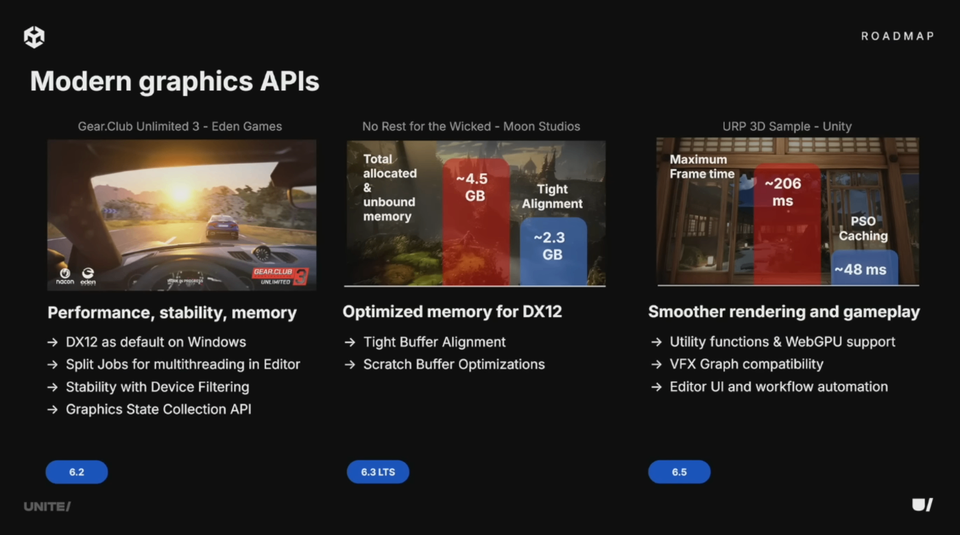This screenshot has width=960, height=535.
Task: Open the Gear.Club racing game screenshot
Action: coord(182,215)
